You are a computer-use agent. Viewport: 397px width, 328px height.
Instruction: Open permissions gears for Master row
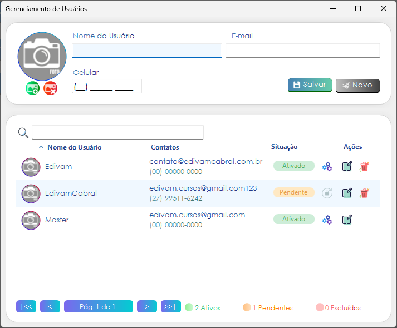click(327, 220)
